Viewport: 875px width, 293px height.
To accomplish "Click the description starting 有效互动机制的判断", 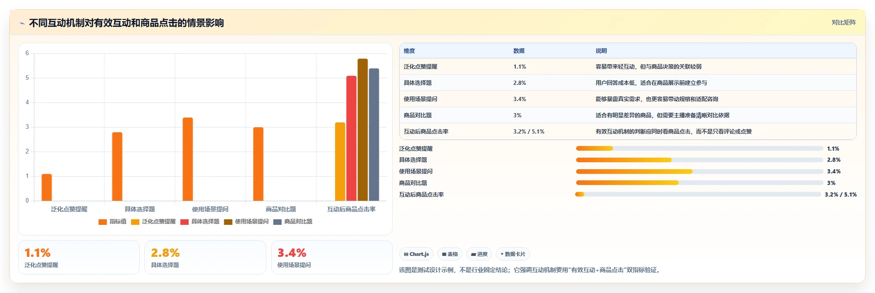I will tap(674, 132).
